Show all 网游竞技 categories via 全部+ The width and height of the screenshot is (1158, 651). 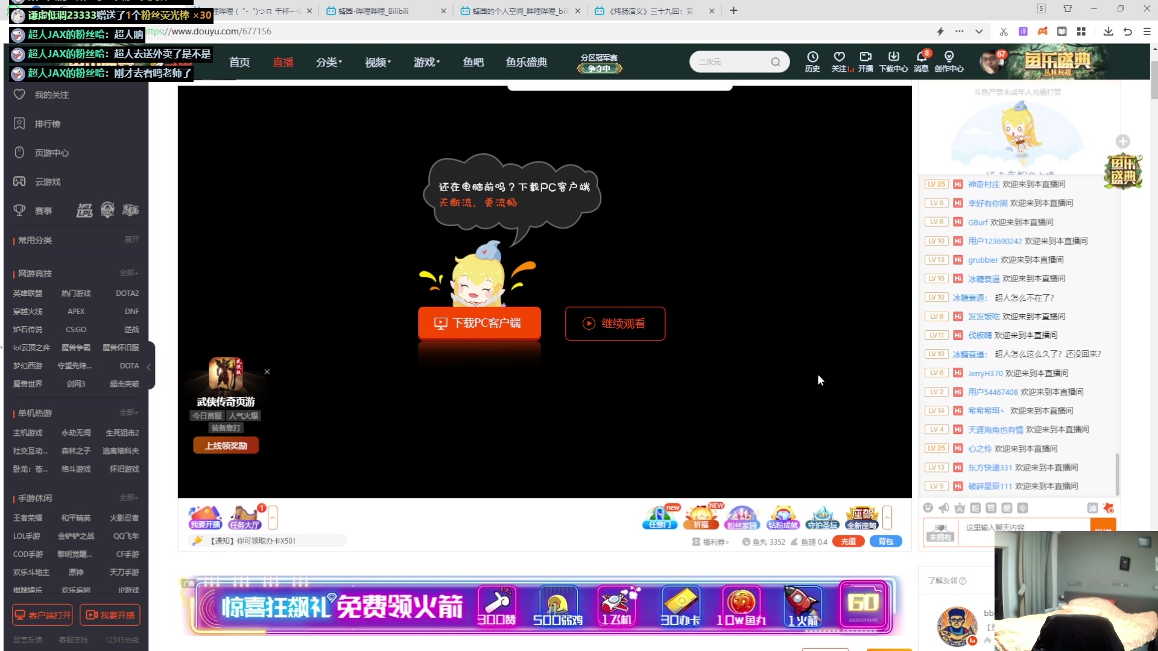pos(129,273)
